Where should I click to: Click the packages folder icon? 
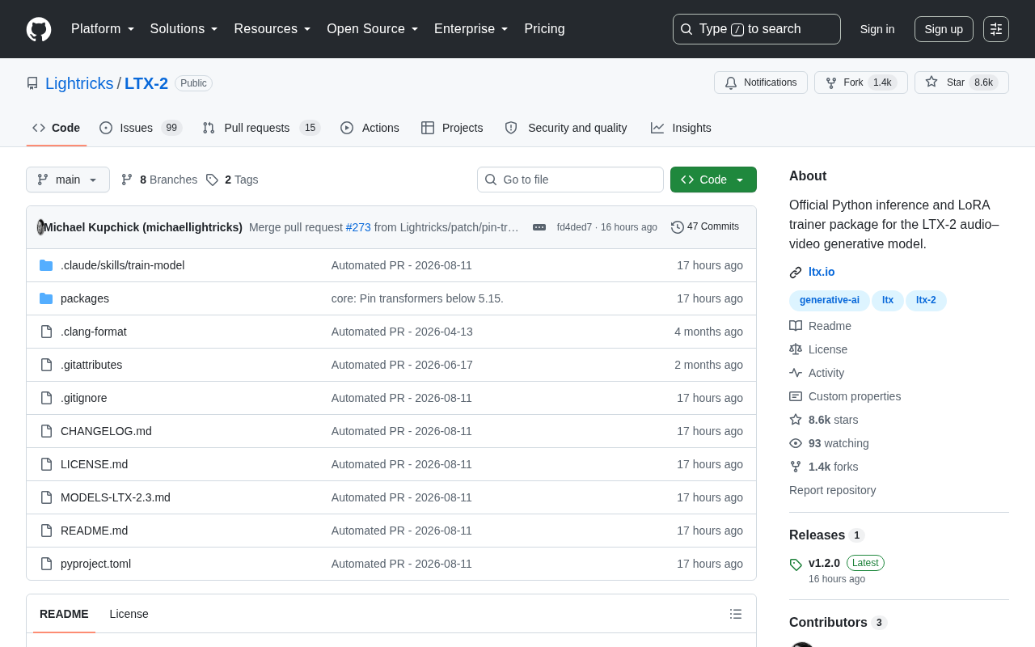click(46, 298)
